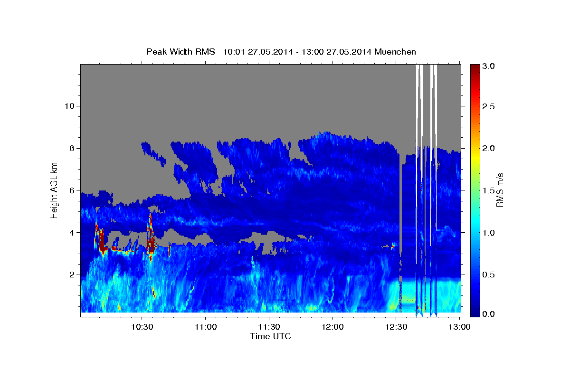Click the colorbar value 3.0
The width and height of the screenshot is (570, 380).
coord(488,66)
